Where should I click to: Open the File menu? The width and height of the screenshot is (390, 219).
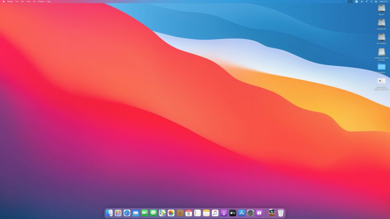tap(17, 2)
